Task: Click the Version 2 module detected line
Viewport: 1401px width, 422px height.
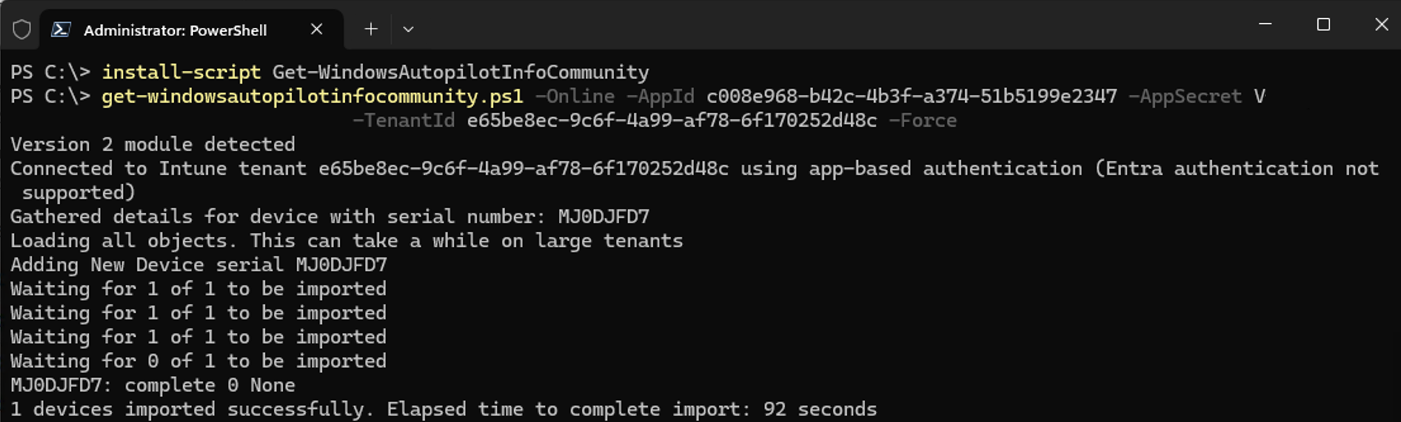Action: click(x=152, y=144)
